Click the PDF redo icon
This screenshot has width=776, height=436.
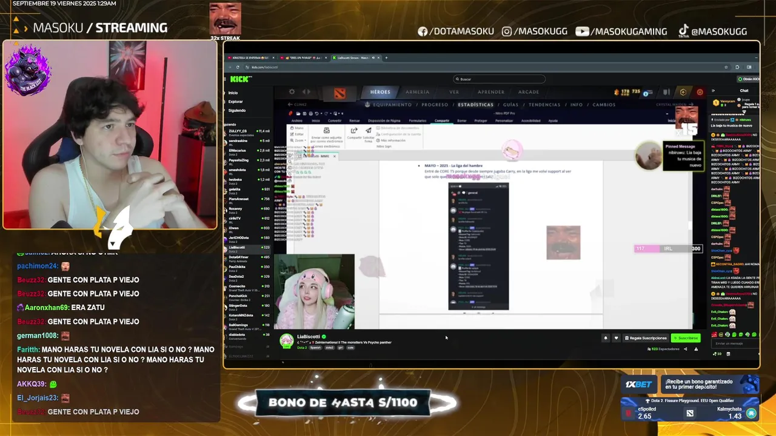[326, 113]
